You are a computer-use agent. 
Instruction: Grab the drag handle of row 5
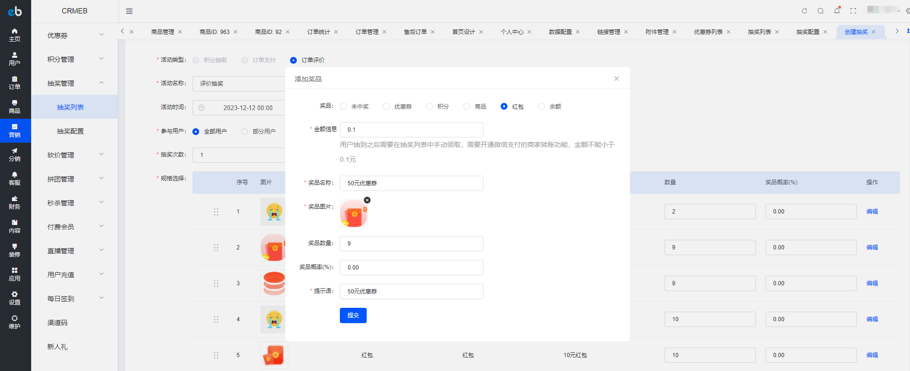coord(216,355)
